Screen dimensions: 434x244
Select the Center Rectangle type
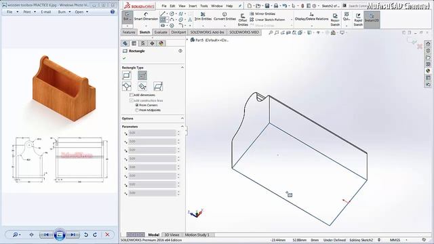click(142, 75)
